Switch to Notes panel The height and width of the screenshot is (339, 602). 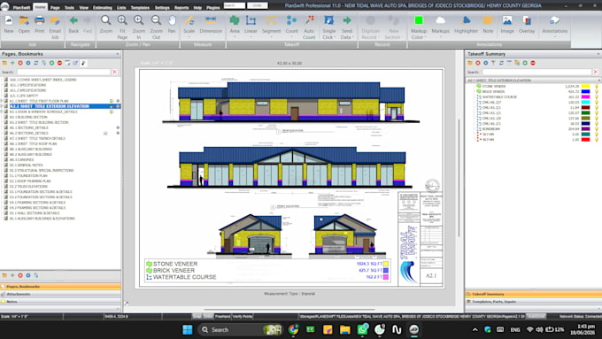(60, 302)
